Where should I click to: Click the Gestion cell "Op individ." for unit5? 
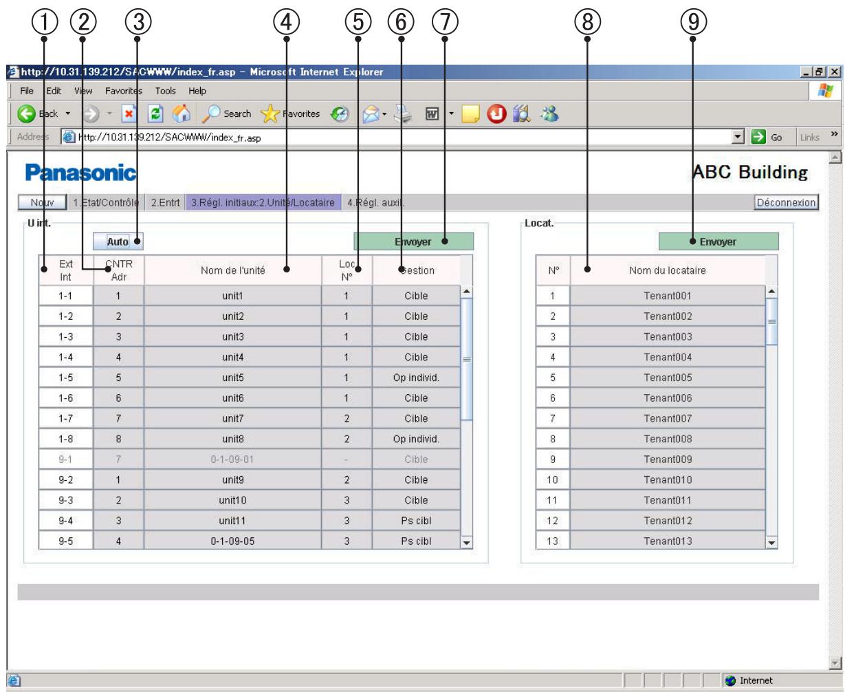416,378
